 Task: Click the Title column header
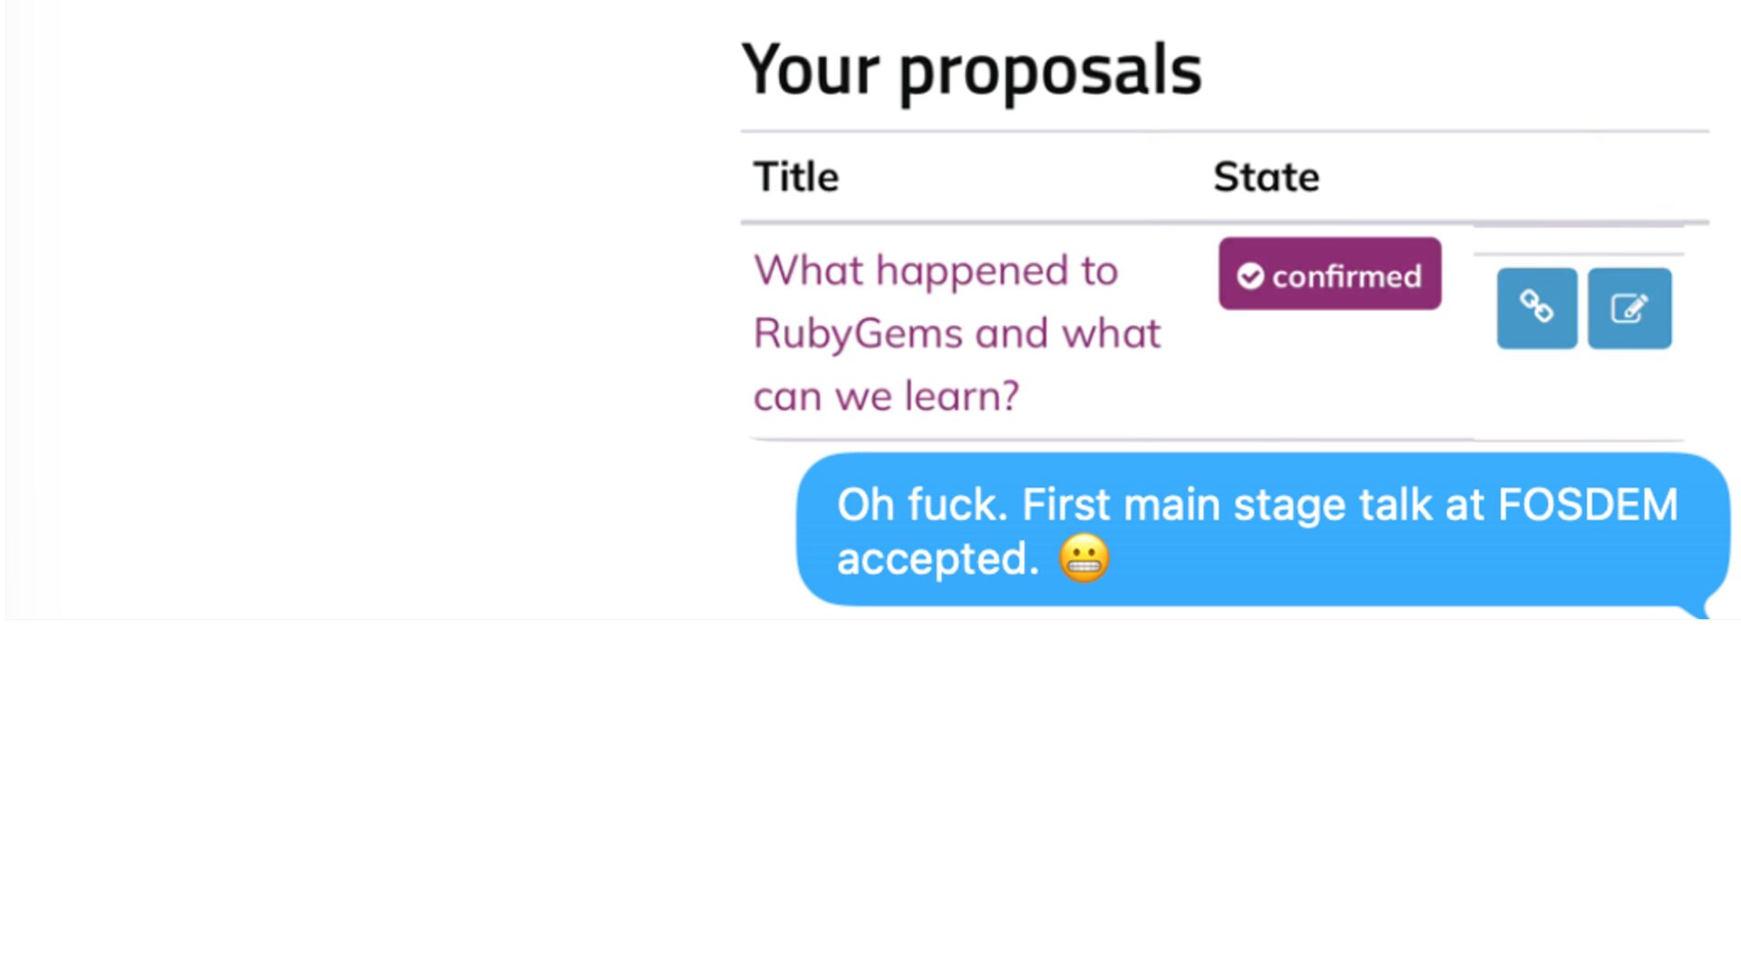(796, 177)
